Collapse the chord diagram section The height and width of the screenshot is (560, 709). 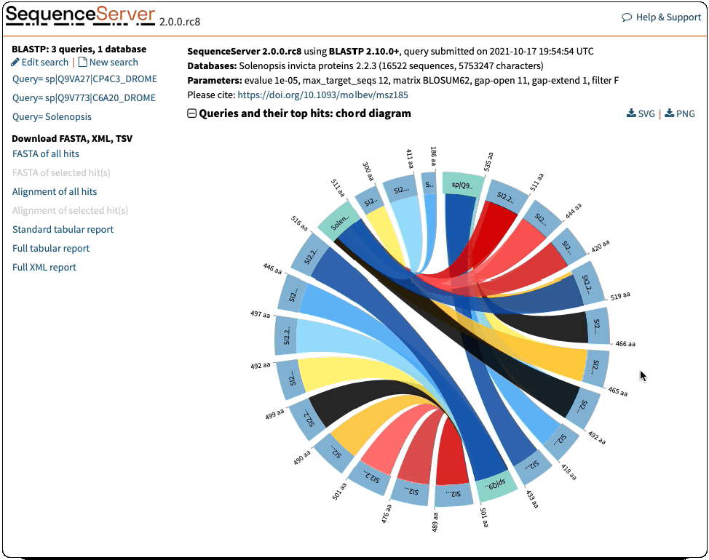pos(192,113)
